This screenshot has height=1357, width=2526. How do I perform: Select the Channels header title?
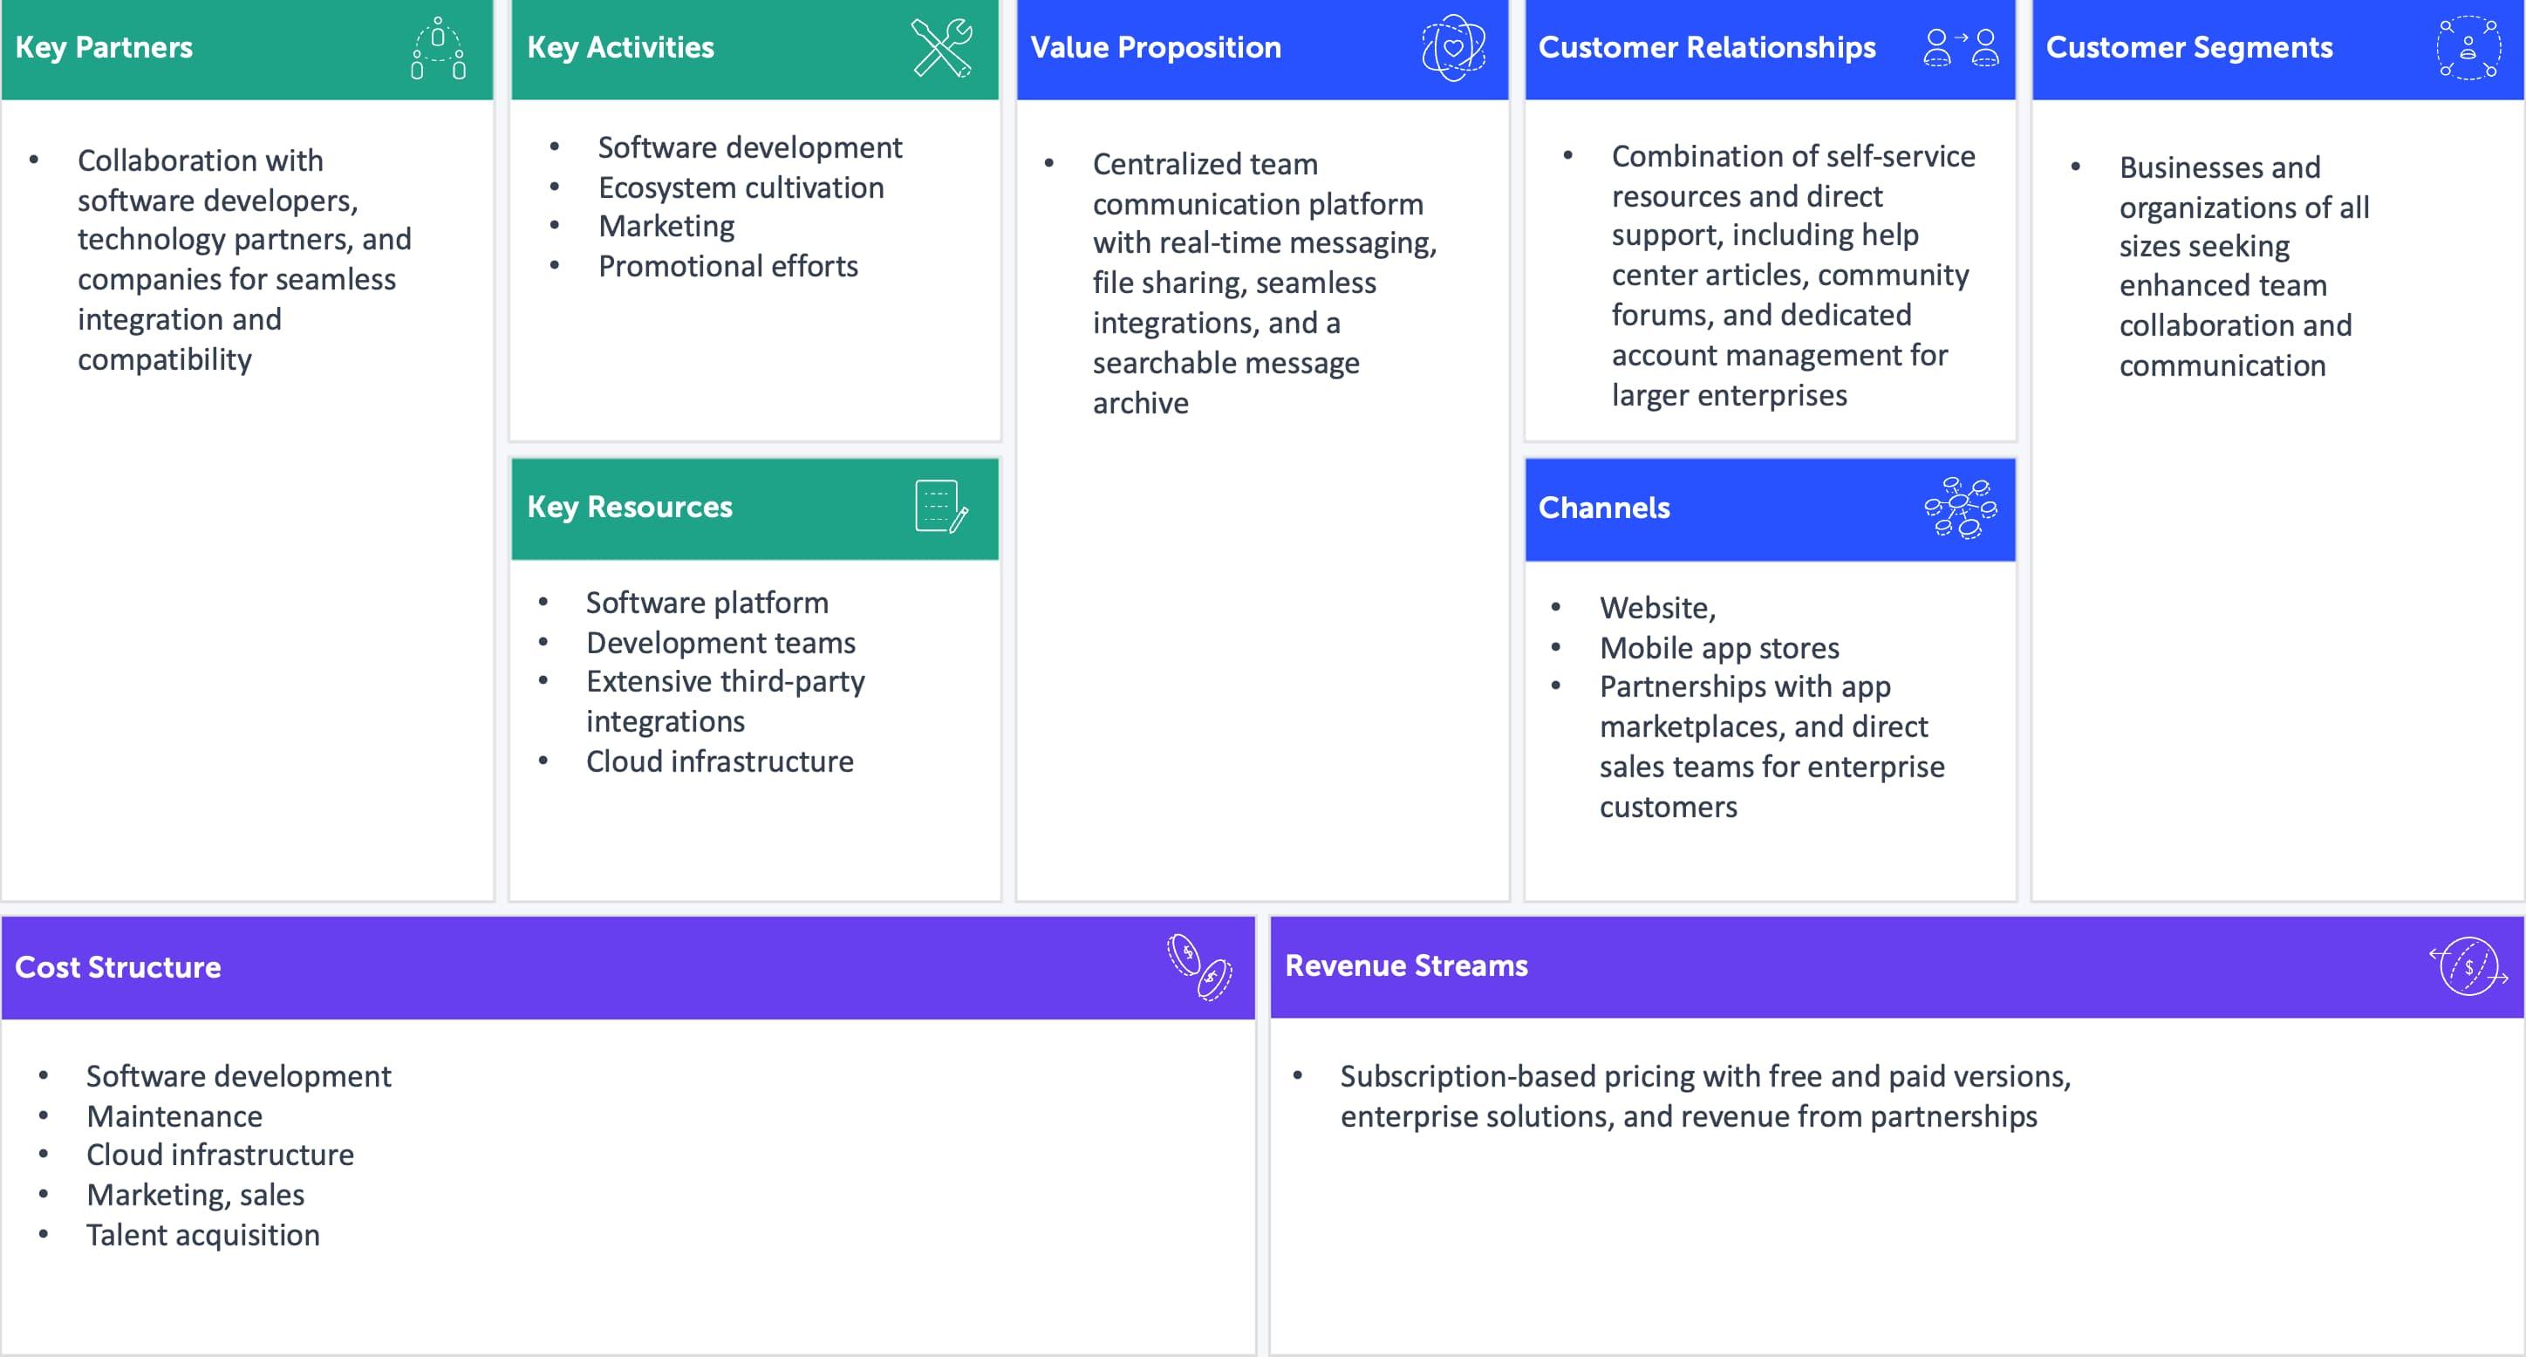(1603, 507)
